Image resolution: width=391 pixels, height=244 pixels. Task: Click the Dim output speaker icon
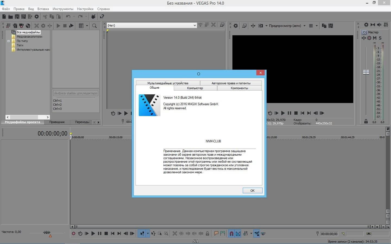point(379,25)
